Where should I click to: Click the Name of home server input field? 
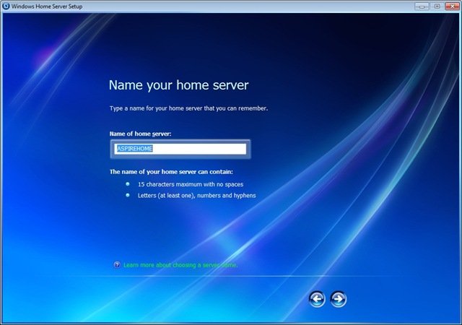[x=180, y=149]
